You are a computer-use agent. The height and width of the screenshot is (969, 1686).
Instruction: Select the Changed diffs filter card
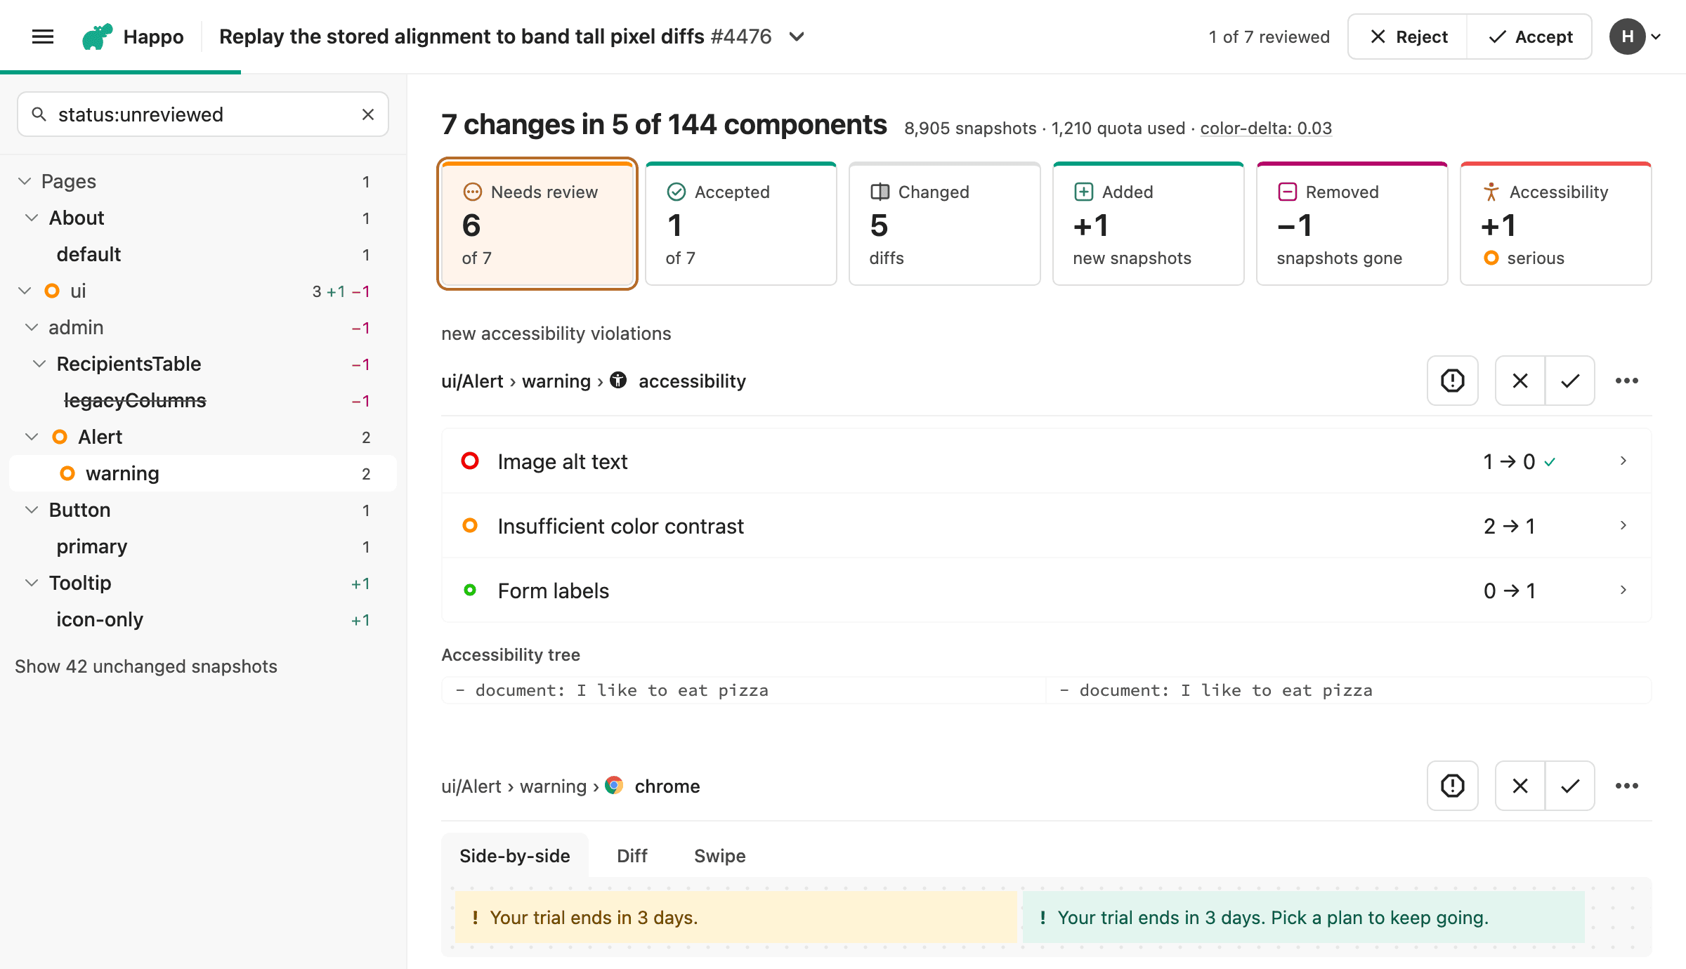[945, 224]
